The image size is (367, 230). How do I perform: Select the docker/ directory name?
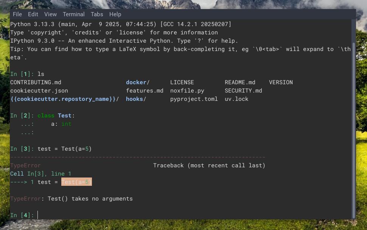136,82
